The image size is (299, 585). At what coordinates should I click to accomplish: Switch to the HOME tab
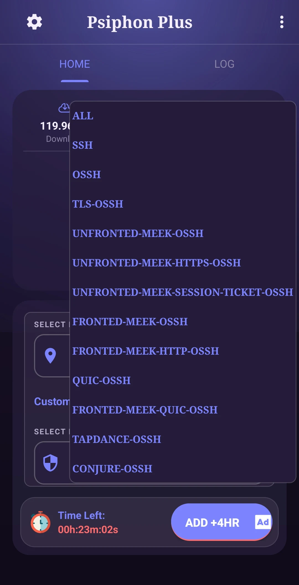pos(75,64)
